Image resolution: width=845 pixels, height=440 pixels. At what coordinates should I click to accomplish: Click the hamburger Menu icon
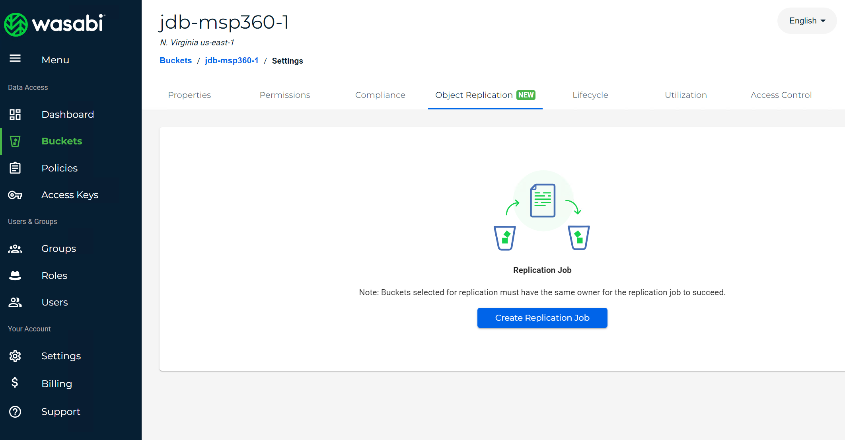(15, 59)
